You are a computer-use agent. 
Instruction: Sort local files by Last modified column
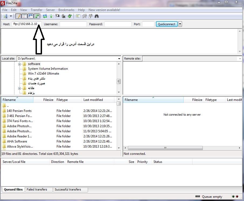[x=93, y=100]
